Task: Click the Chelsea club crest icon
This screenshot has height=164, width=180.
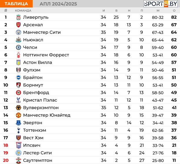Action: (x=18, y=48)
